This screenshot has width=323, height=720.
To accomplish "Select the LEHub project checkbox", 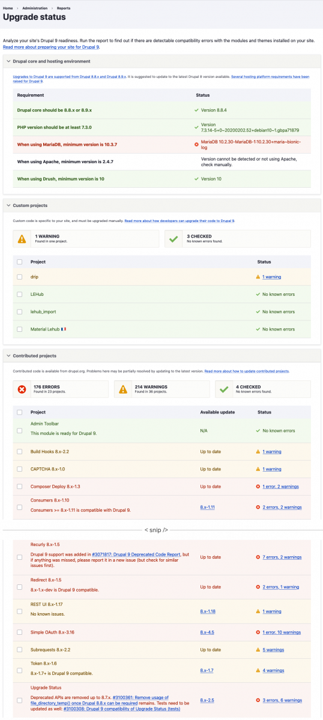I will point(19,294).
